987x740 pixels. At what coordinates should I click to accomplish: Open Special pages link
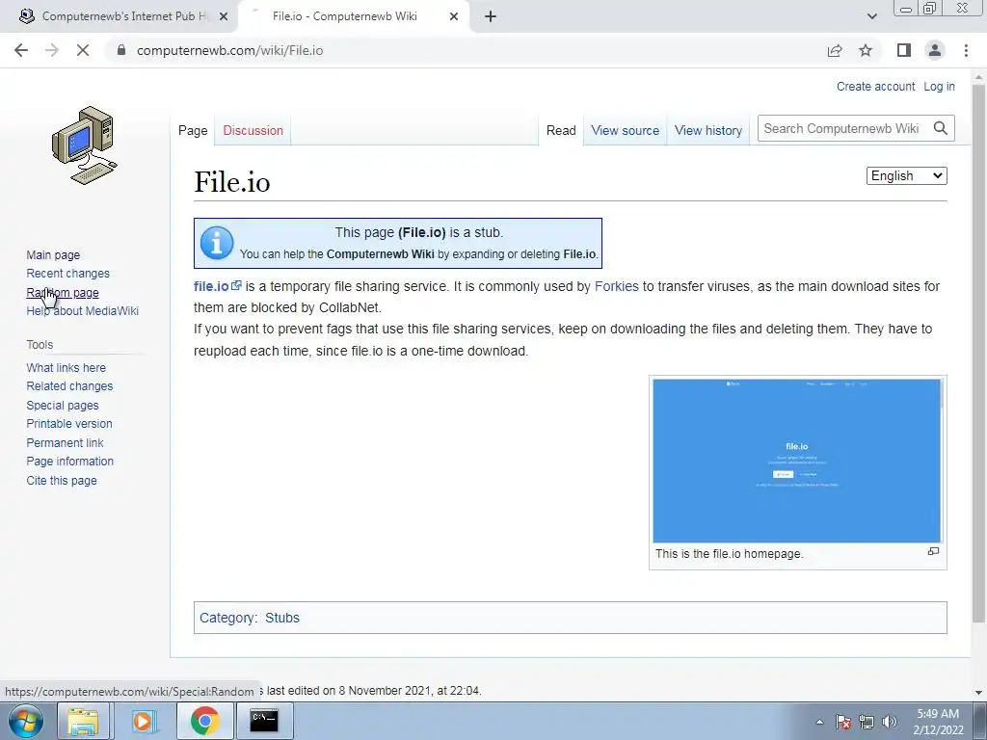[63, 406]
